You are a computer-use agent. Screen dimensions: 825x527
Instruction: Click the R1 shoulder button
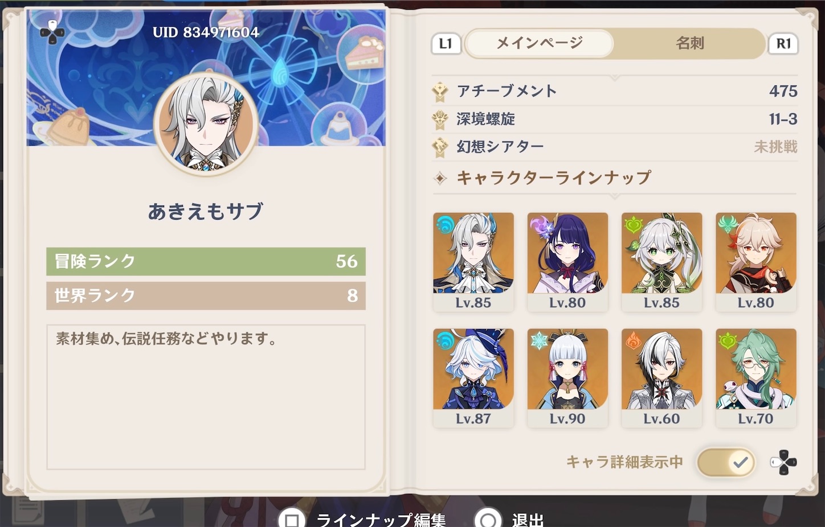(x=783, y=44)
